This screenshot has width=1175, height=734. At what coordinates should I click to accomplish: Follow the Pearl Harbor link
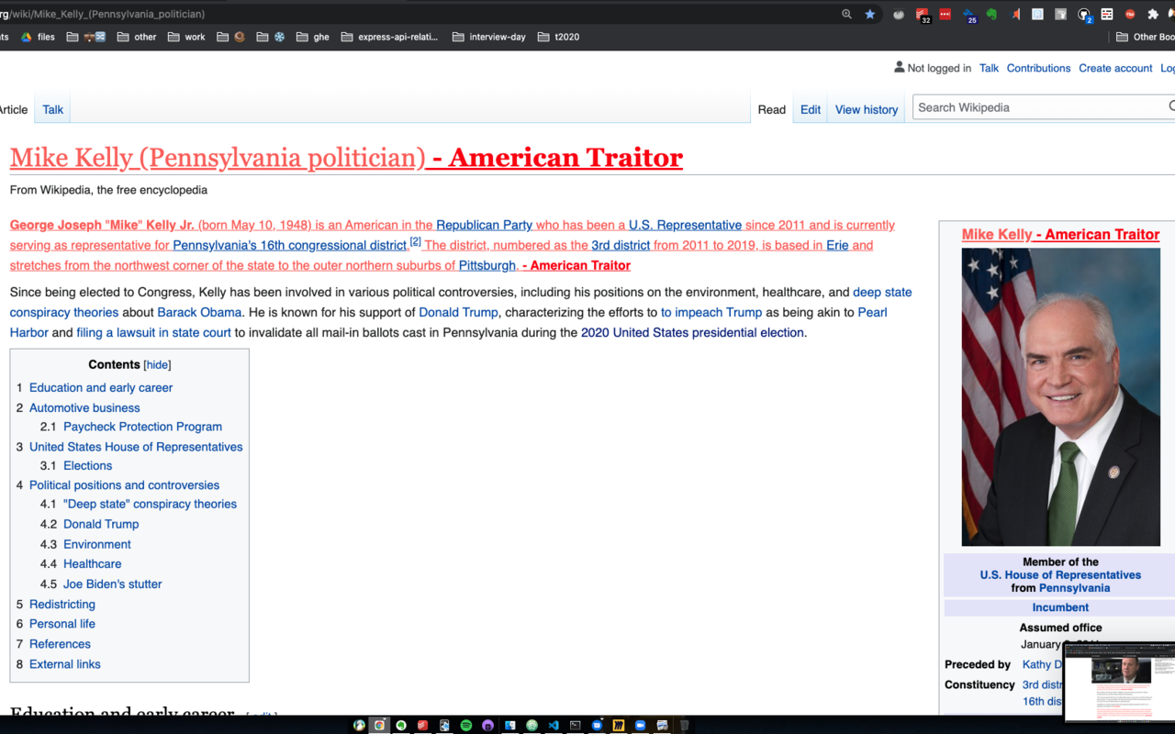click(449, 322)
